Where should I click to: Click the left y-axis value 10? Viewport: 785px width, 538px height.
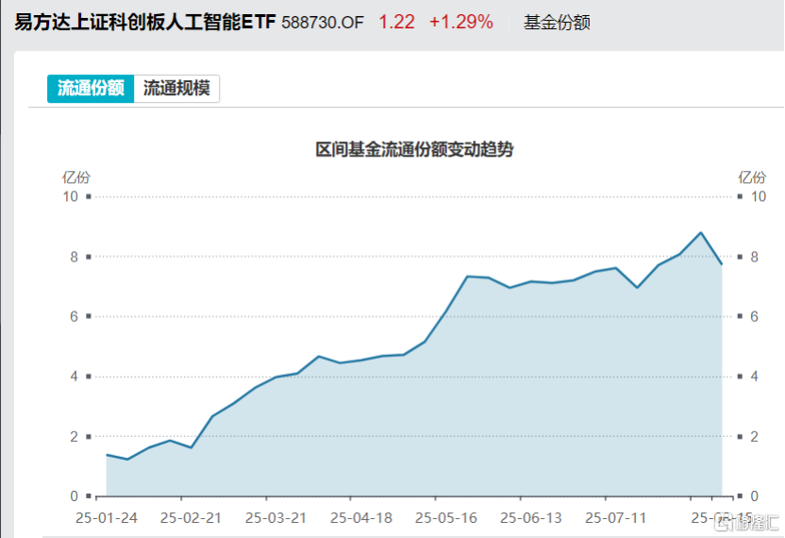pos(70,196)
